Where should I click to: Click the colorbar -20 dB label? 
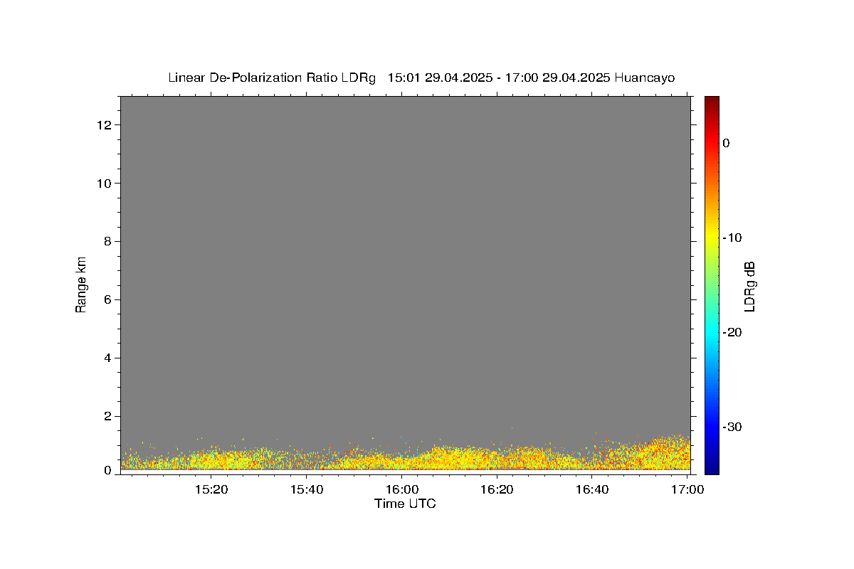[x=732, y=332]
